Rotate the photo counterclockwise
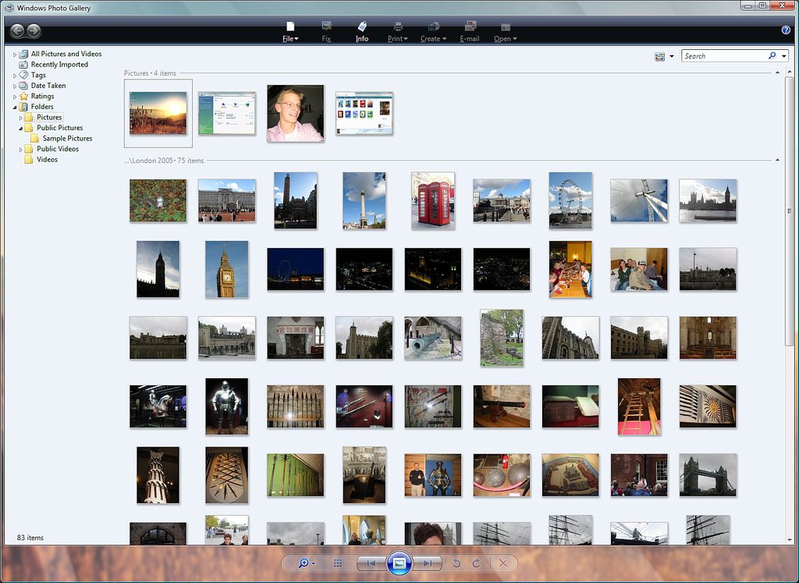Screen dimensions: 799x583 point(455,563)
